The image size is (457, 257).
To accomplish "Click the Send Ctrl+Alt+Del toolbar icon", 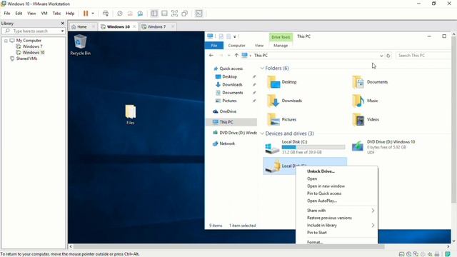I will coord(106,14).
